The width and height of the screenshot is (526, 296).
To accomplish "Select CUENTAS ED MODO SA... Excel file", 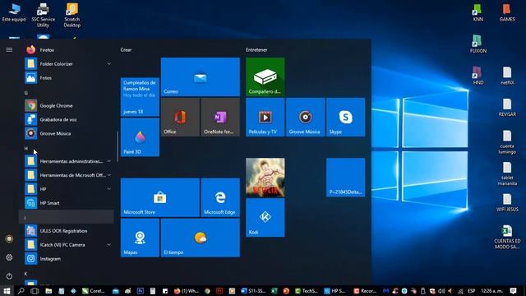I will coord(507,237).
